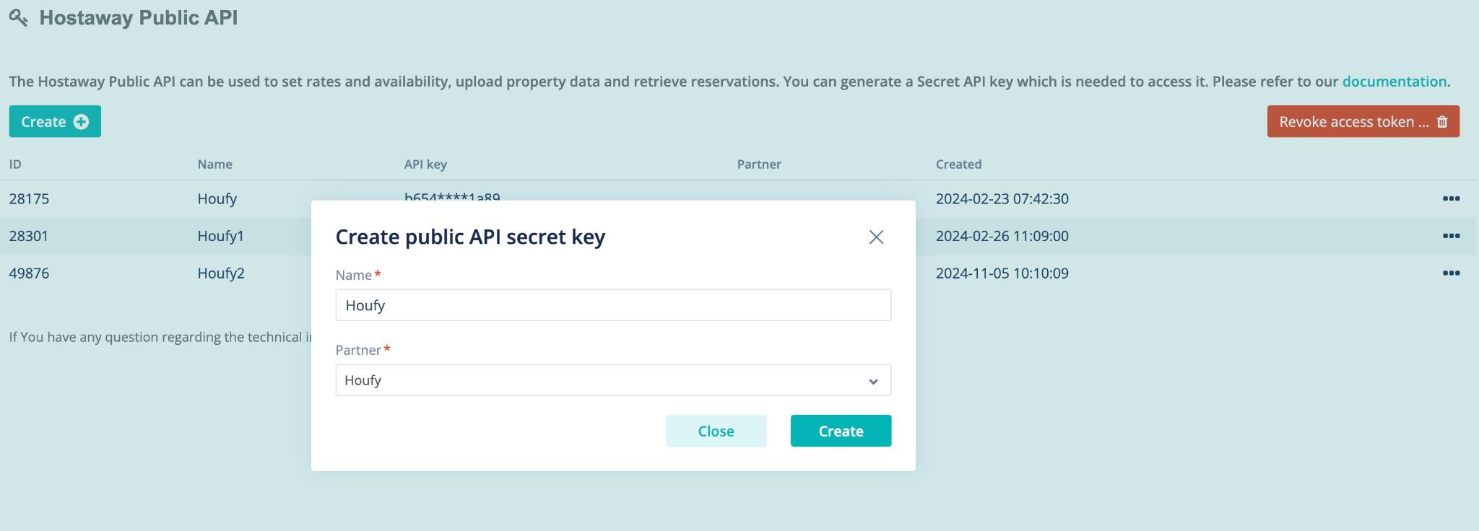Click the Name input field containing Houfy
Image resolution: width=1479 pixels, height=531 pixels.
coord(612,305)
